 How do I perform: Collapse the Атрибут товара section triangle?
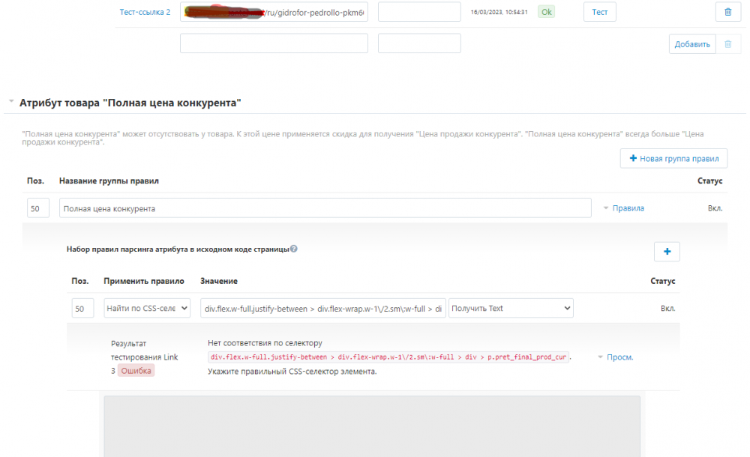pyautogui.click(x=11, y=101)
